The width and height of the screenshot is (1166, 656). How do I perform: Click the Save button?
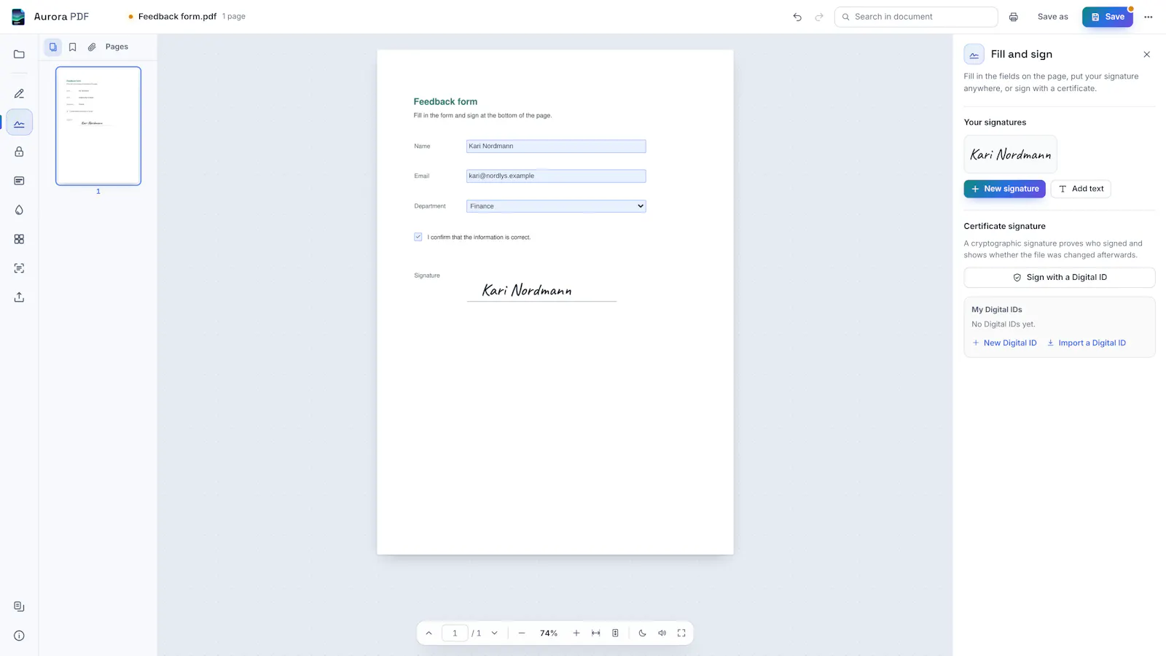tap(1108, 17)
